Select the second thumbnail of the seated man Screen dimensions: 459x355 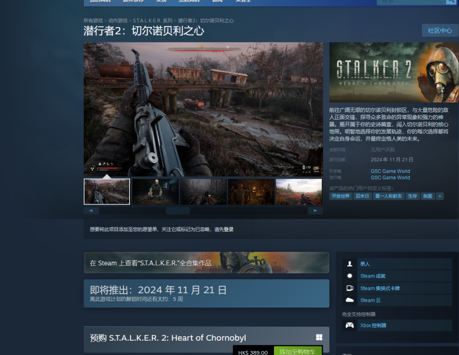pyautogui.click(x=155, y=192)
